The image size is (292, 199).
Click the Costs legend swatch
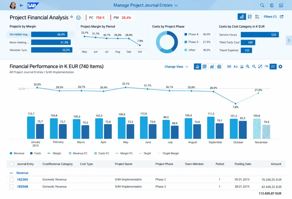(x=31, y=153)
